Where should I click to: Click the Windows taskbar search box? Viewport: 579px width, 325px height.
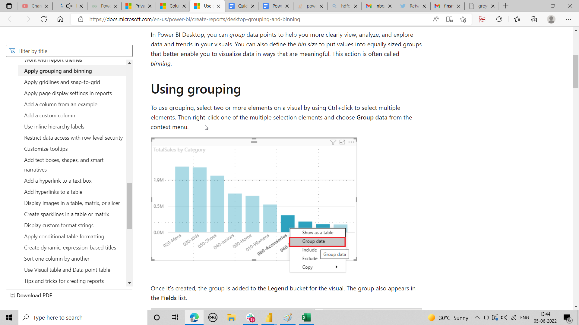tap(83, 317)
